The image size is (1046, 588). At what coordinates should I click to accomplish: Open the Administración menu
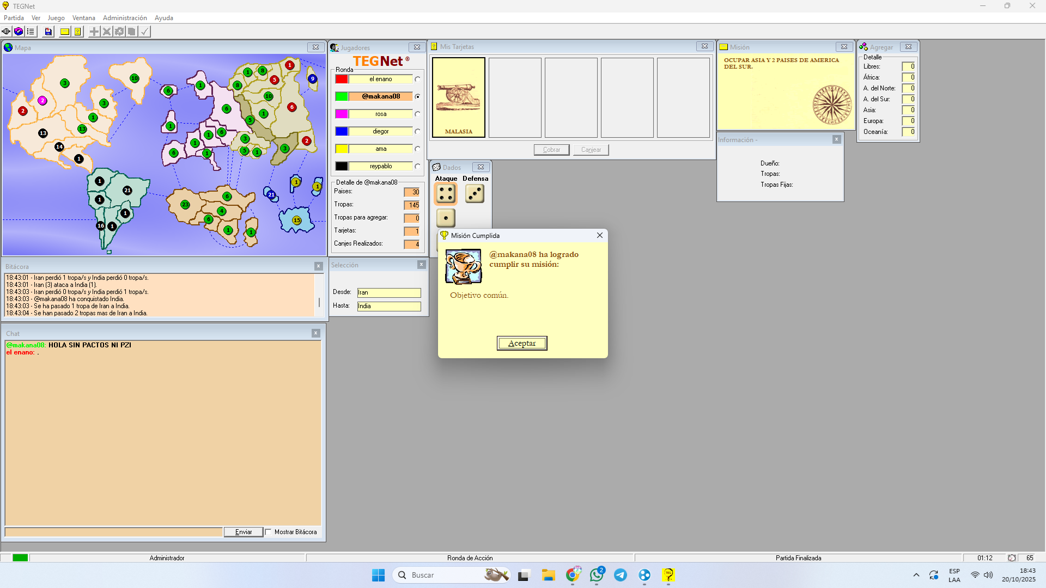(125, 18)
